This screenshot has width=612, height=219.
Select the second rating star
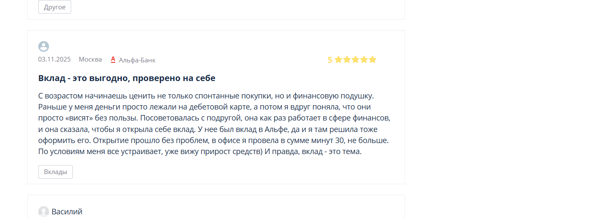coord(347,59)
